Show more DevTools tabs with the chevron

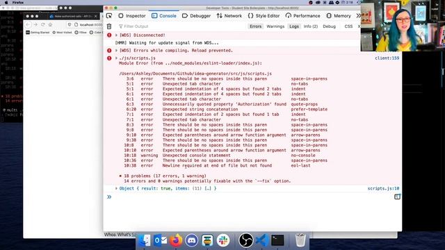click(358, 16)
